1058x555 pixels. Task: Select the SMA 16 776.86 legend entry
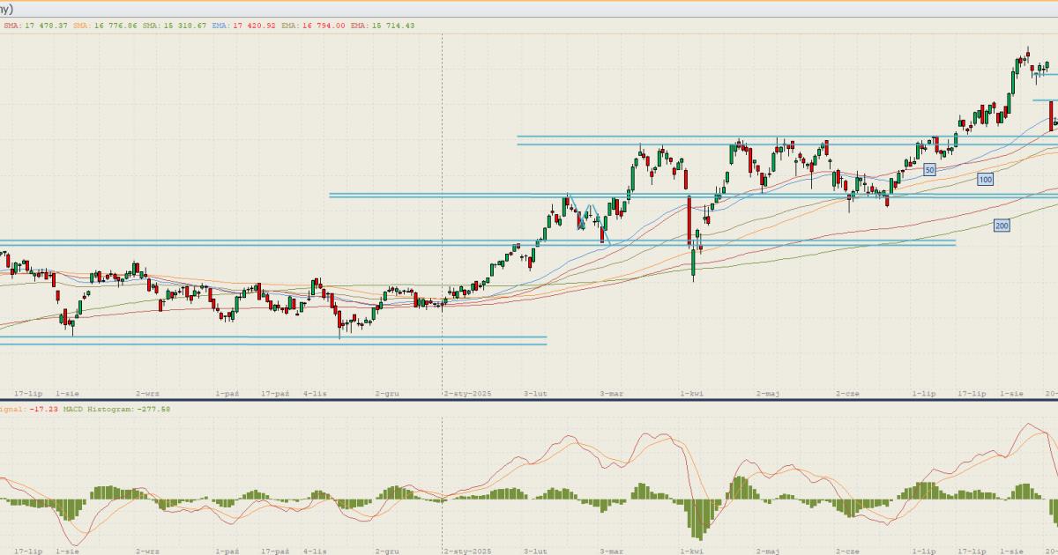pos(105,26)
